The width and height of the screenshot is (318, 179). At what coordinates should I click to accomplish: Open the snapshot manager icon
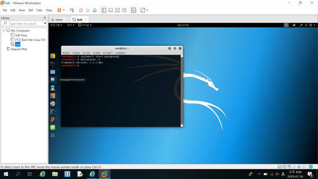pyautogui.click(x=95, y=10)
